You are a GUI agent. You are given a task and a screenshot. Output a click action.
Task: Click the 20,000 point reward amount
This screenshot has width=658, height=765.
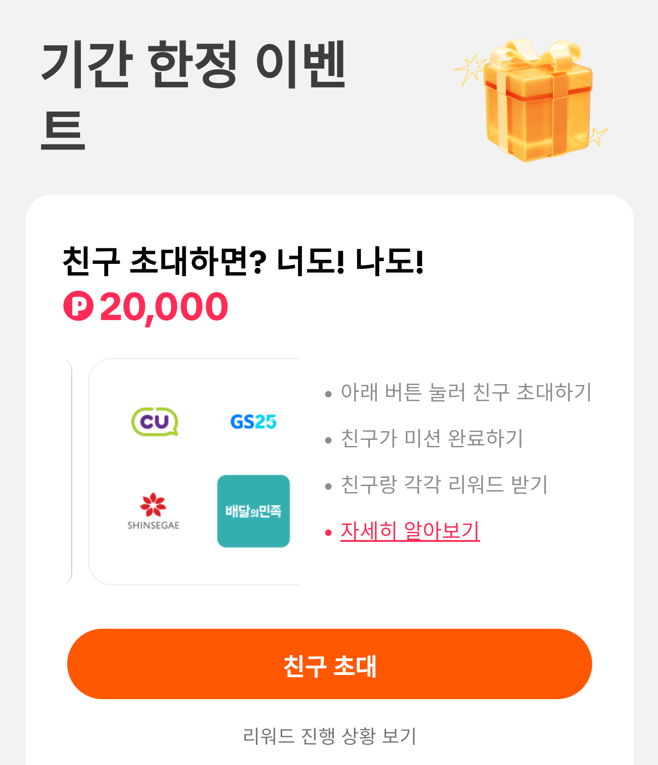[x=164, y=307]
